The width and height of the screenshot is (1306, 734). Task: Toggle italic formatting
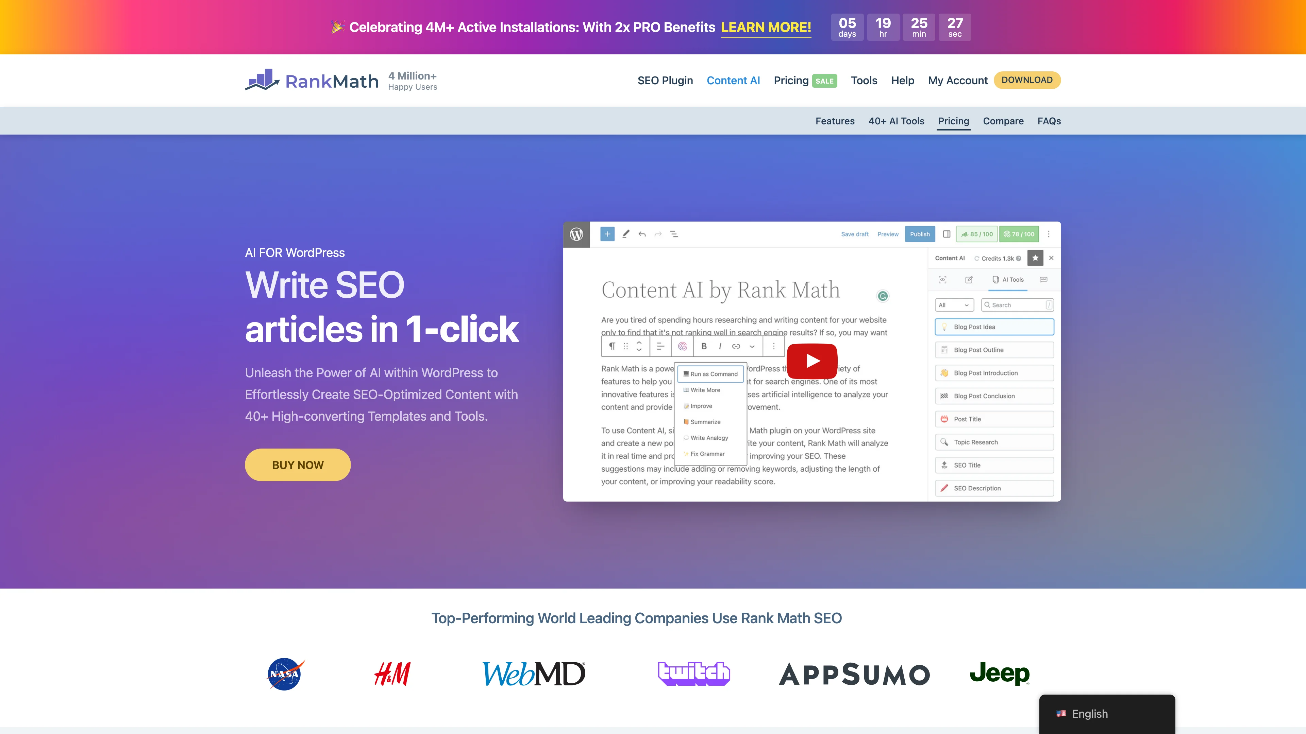tap(720, 347)
